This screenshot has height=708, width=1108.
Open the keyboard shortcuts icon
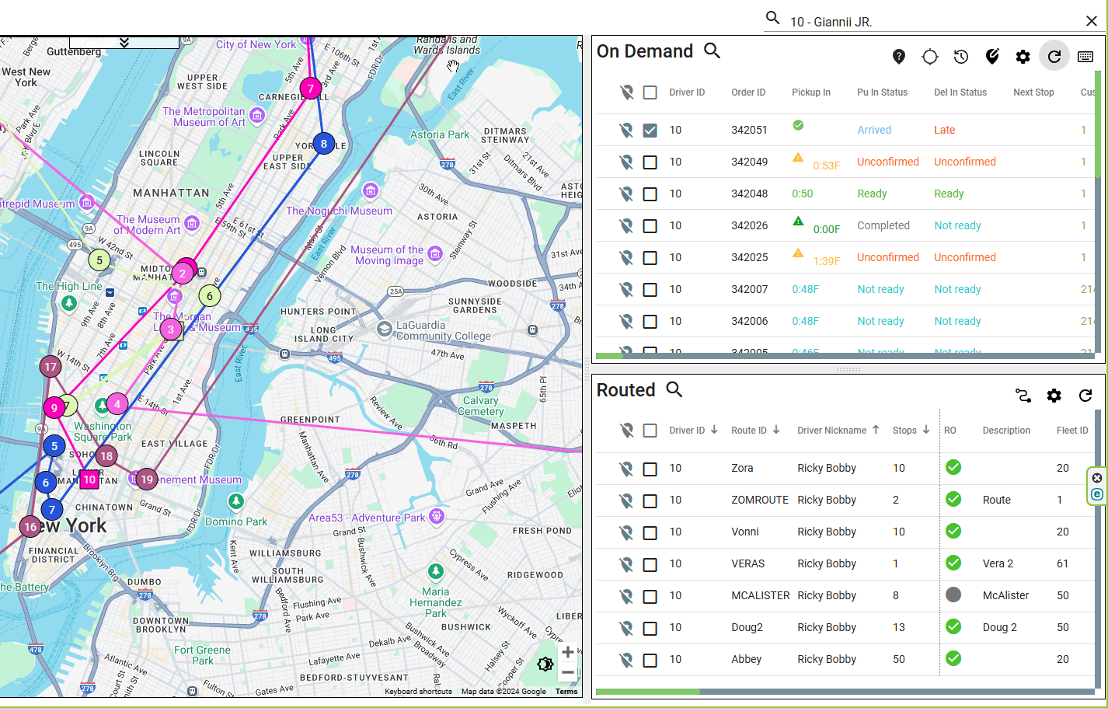(x=1085, y=56)
